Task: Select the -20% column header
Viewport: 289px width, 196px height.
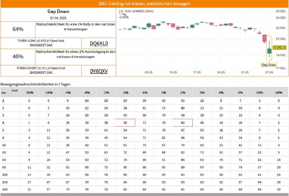Action: 29,93
